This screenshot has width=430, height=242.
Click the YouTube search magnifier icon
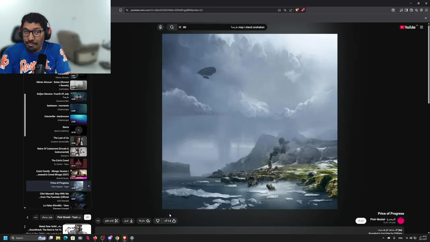172,27
